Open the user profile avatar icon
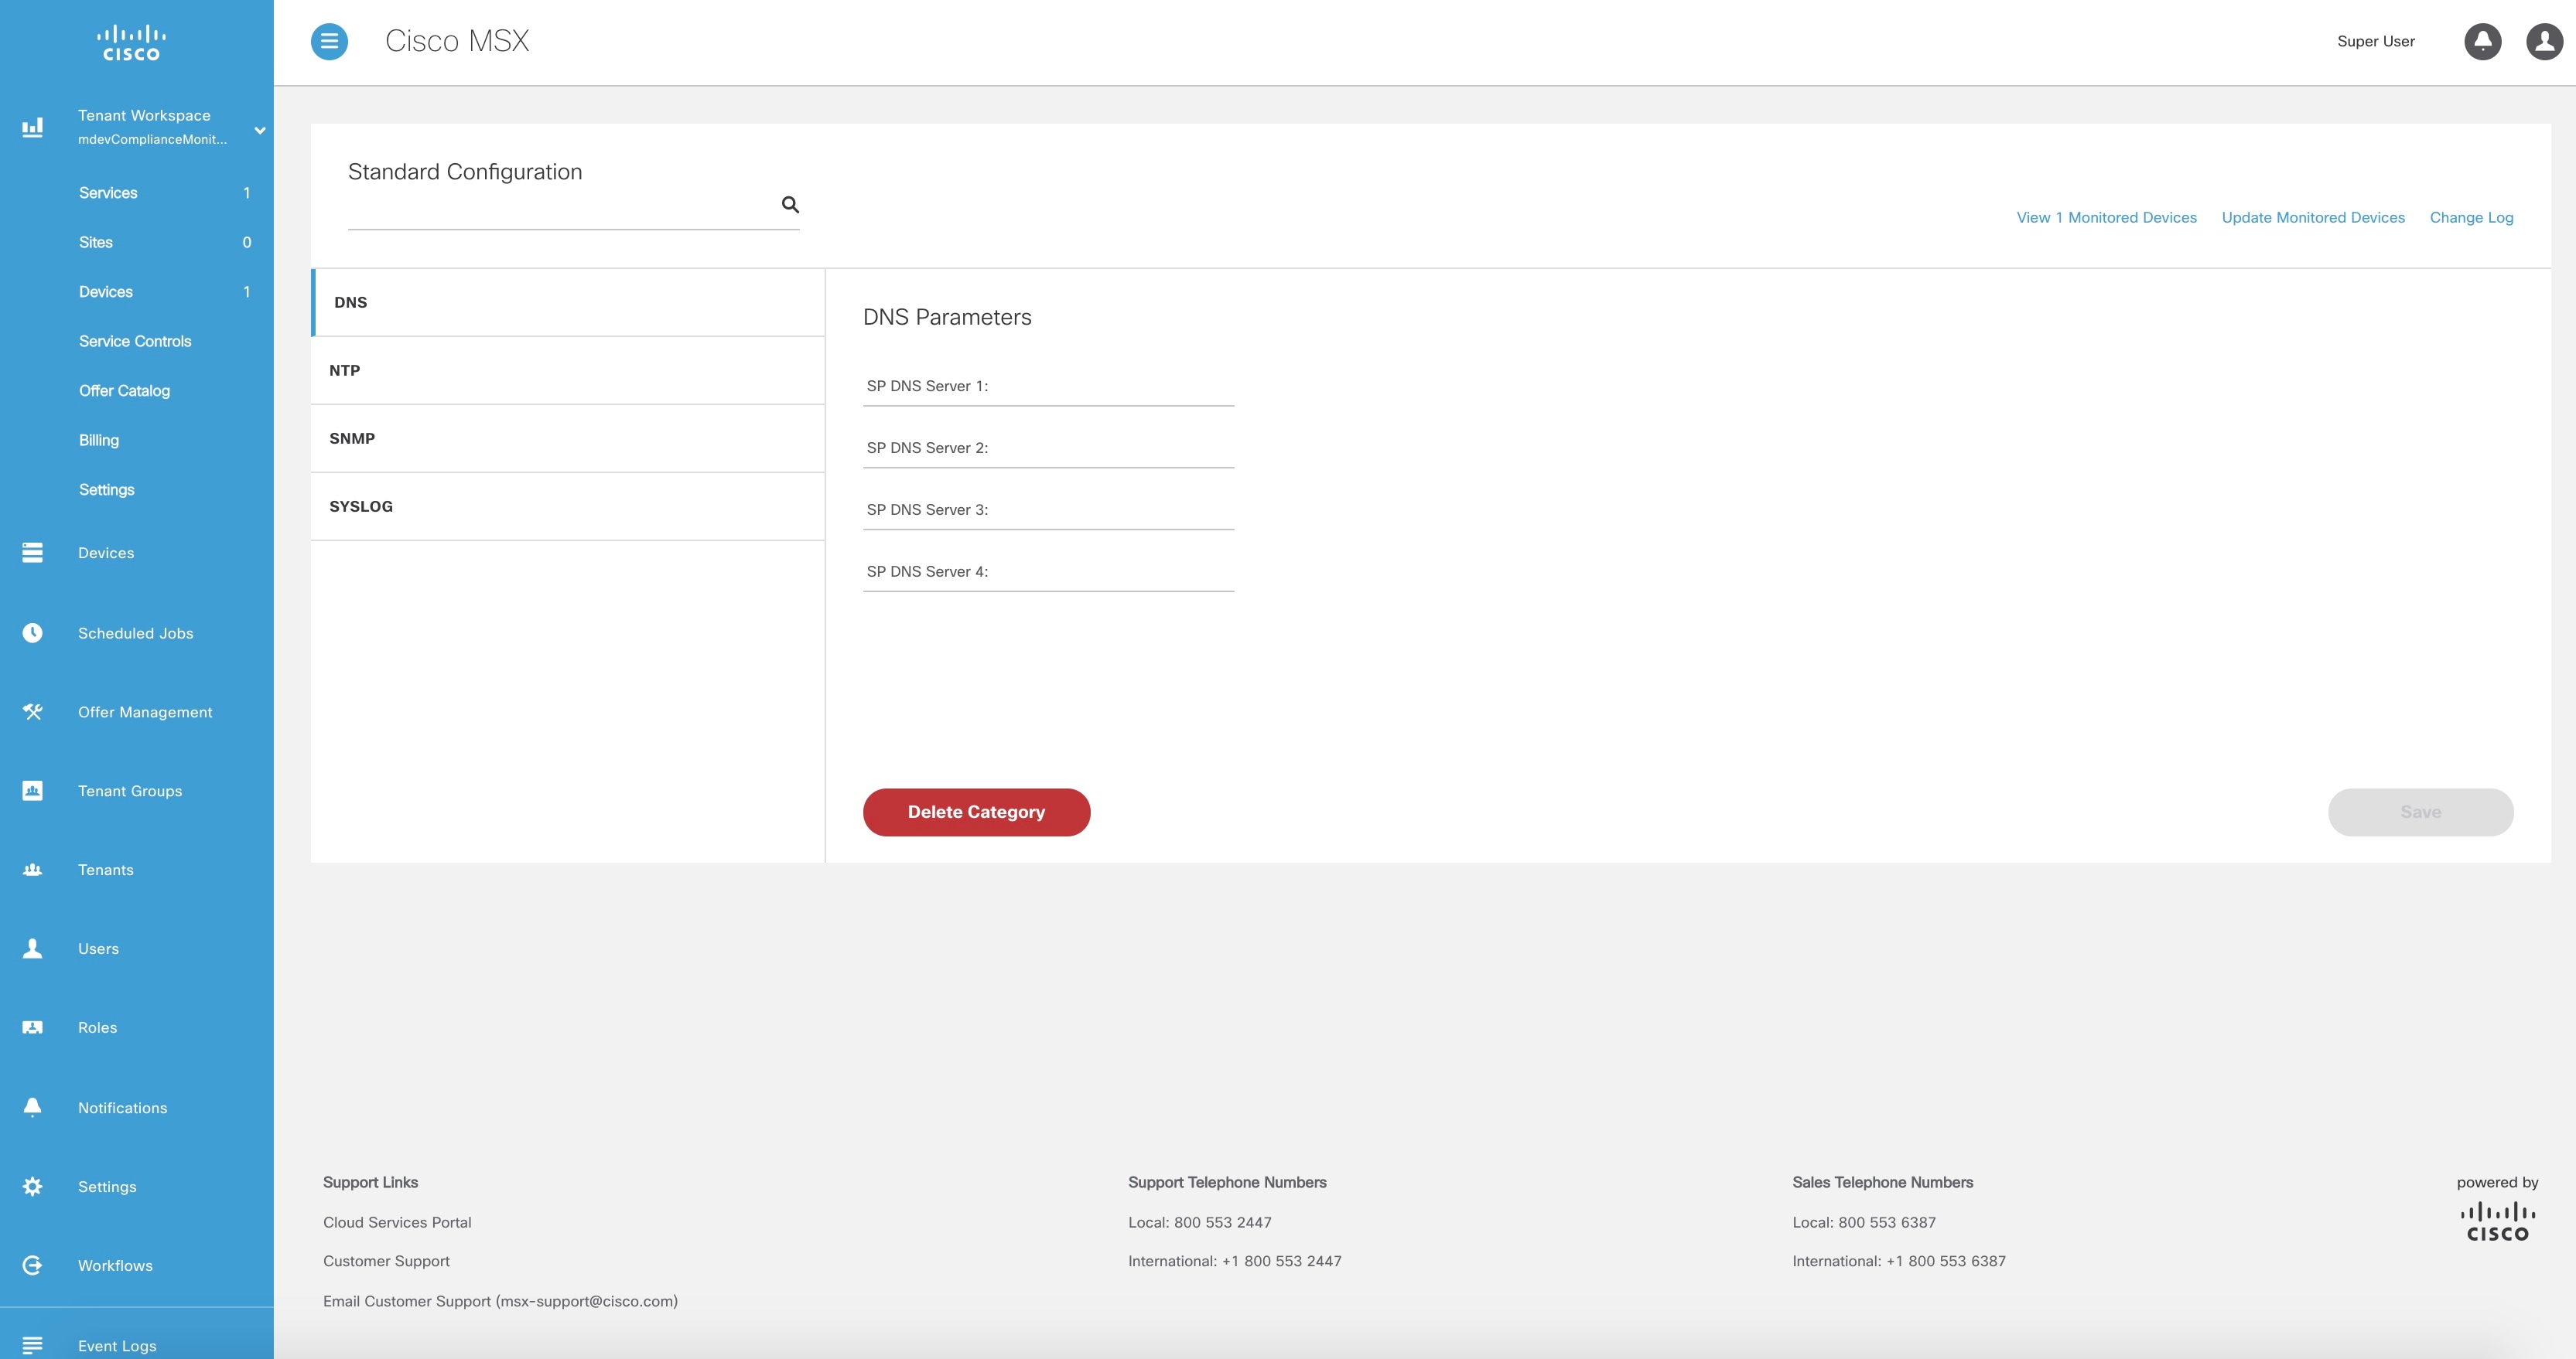This screenshot has width=2576, height=1359. (2544, 41)
